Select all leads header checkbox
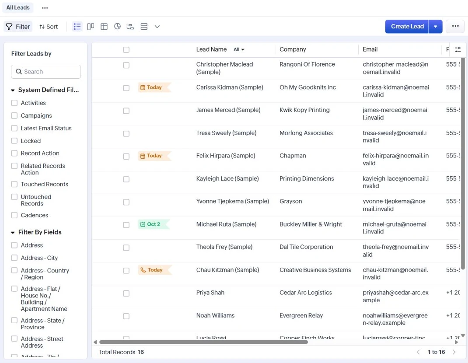Screen dimensions: 468x363 [126, 49]
